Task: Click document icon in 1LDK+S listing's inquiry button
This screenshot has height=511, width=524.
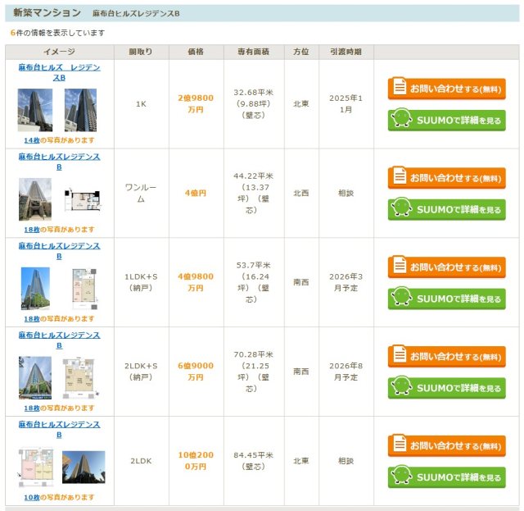Action: [399, 267]
